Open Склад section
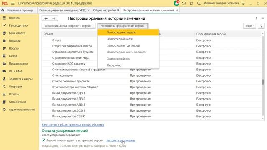 click(13, 56)
